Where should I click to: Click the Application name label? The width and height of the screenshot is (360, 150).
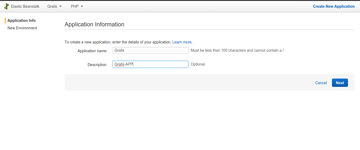[x=92, y=51]
